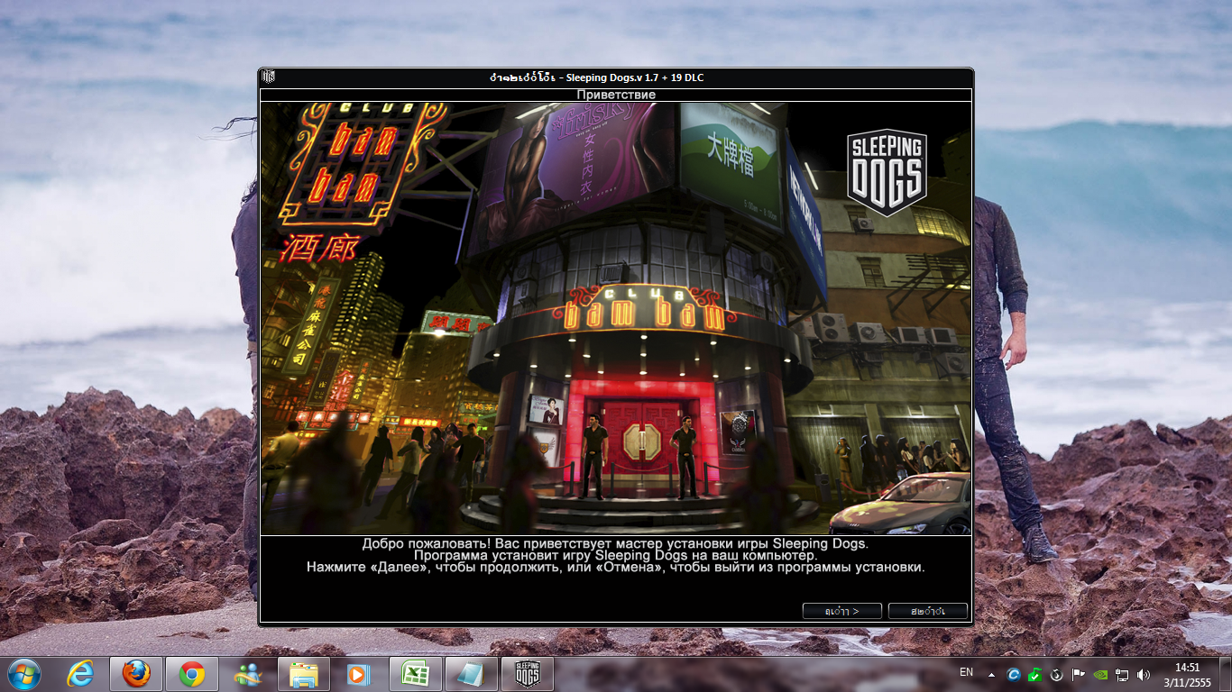Select the Sleeping Dogs installer taskbar button
The width and height of the screenshot is (1232, 692).
tap(527, 673)
